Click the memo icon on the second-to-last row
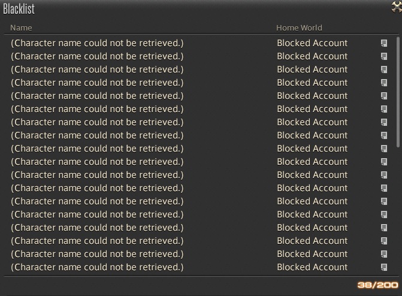Image resolution: width=402 pixels, height=296 pixels. click(x=384, y=254)
